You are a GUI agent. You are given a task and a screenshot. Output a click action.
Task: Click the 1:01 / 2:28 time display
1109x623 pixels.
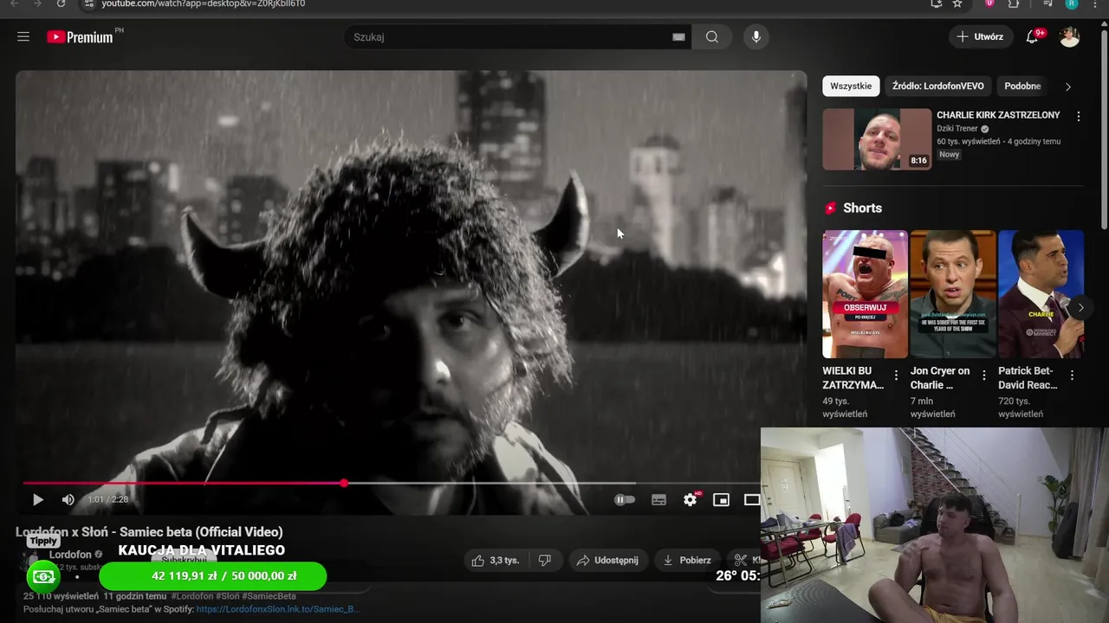[107, 499]
